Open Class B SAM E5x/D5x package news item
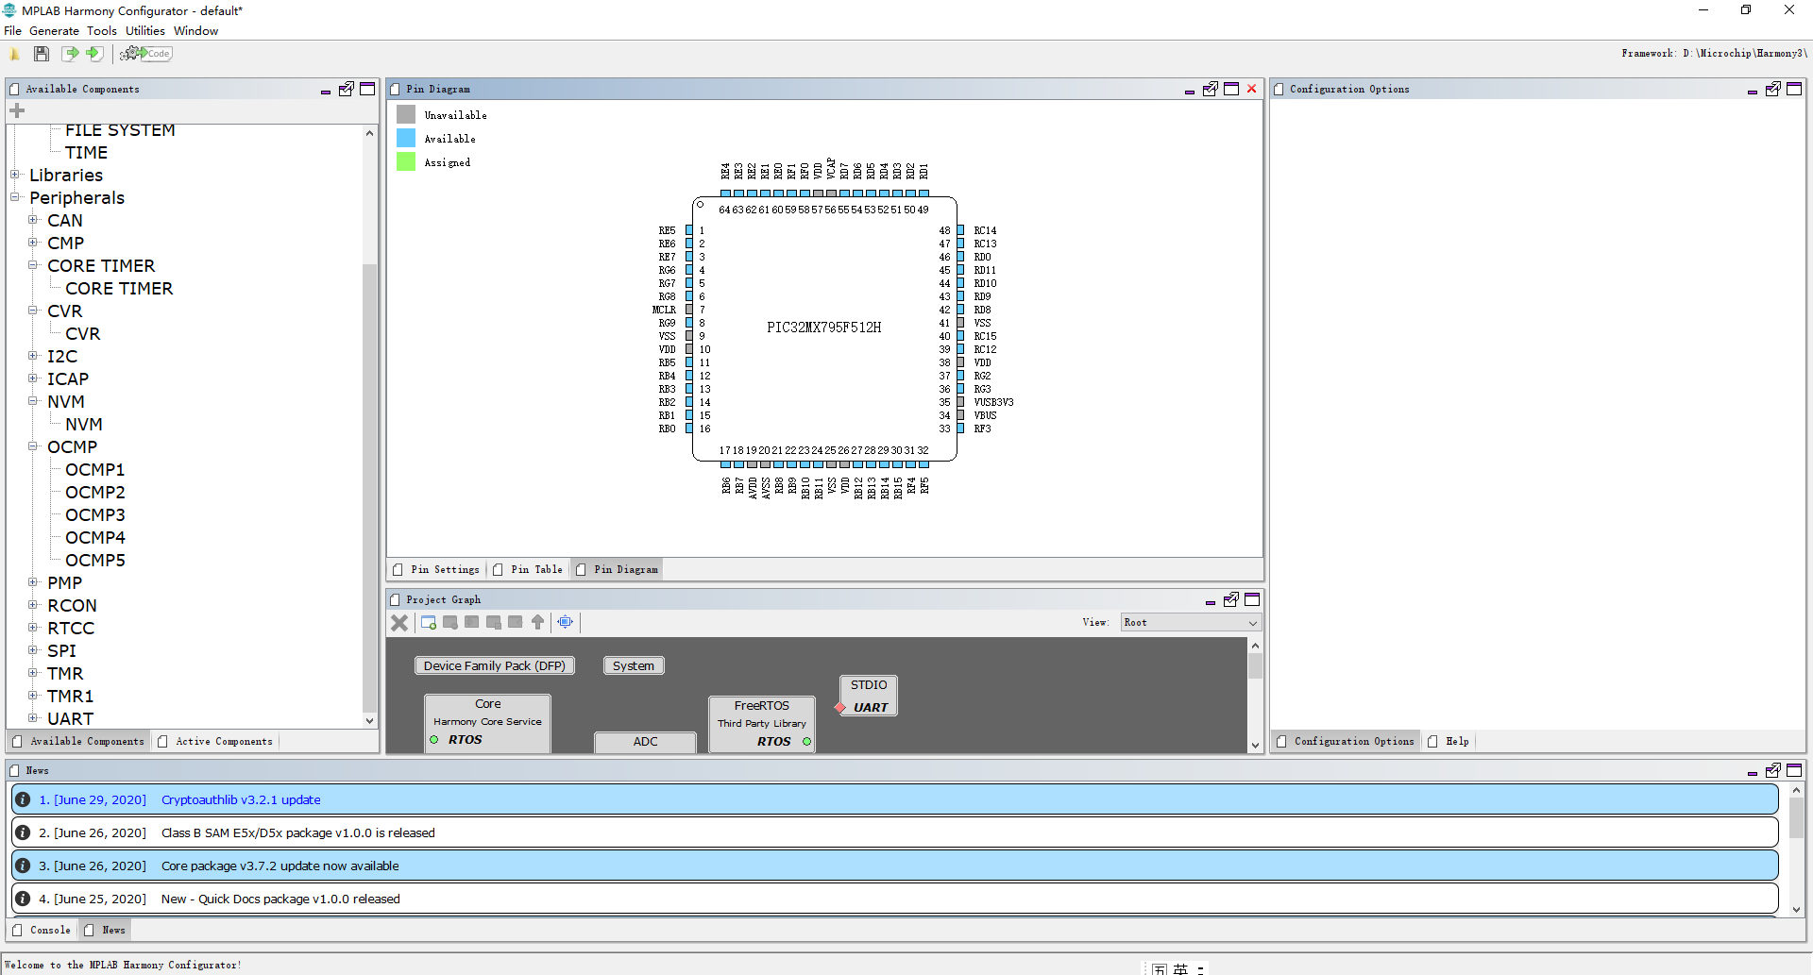Image resolution: width=1813 pixels, height=975 pixels. 894,832
